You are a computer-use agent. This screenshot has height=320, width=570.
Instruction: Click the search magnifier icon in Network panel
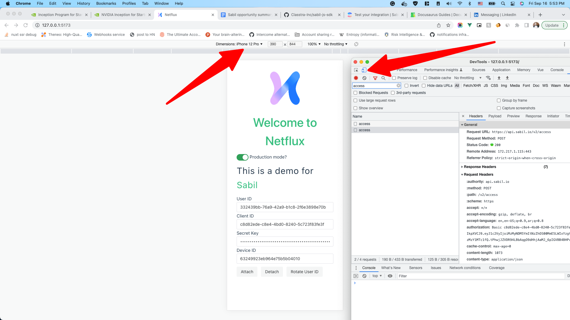[384, 78]
